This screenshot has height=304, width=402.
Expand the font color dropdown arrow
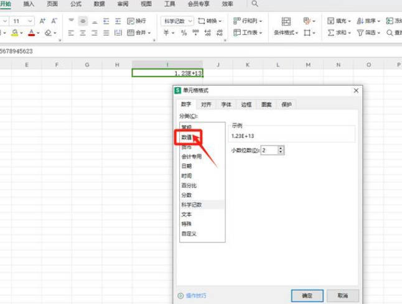pyautogui.click(x=38, y=33)
